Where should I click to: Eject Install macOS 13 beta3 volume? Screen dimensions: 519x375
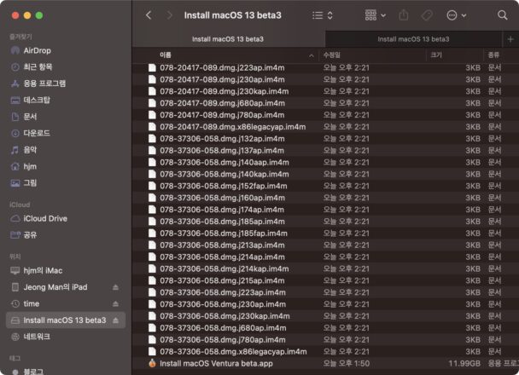tap(116, 320)
